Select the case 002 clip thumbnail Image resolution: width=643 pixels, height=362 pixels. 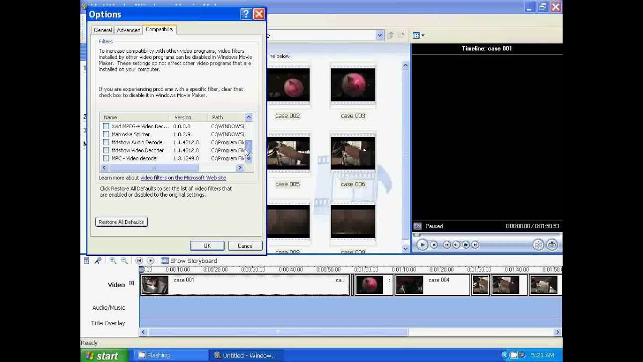pyautogui.click(x=288, y=85)
